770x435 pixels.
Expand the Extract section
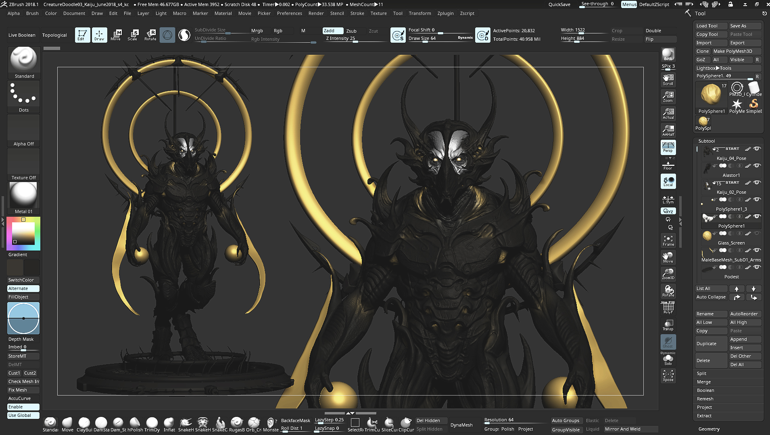[x=704, y=416]
